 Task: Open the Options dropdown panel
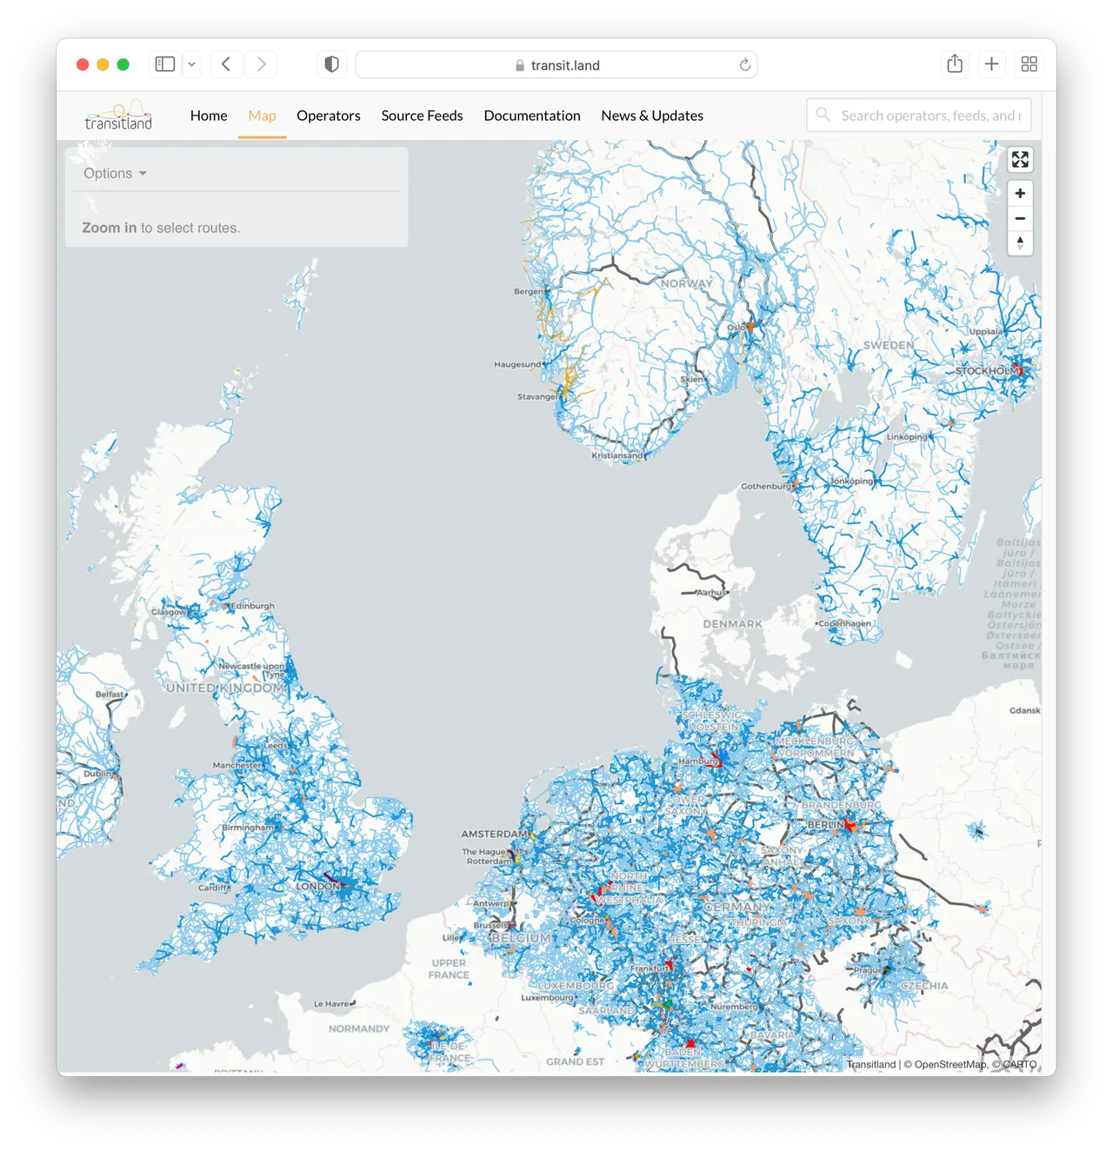[x=114, y=173]
